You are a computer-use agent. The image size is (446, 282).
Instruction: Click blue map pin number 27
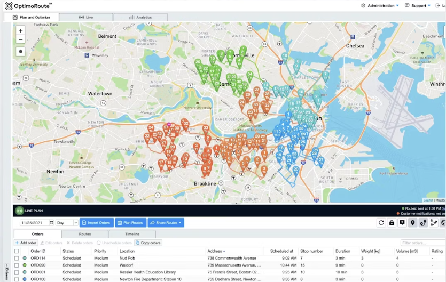click(x=321, y=162)
